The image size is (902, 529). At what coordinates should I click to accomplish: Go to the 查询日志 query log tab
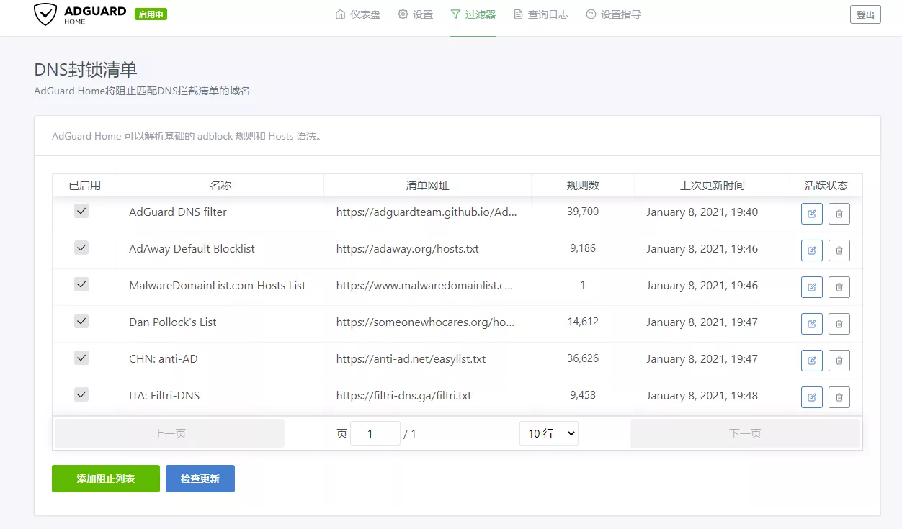coord(541,14)
